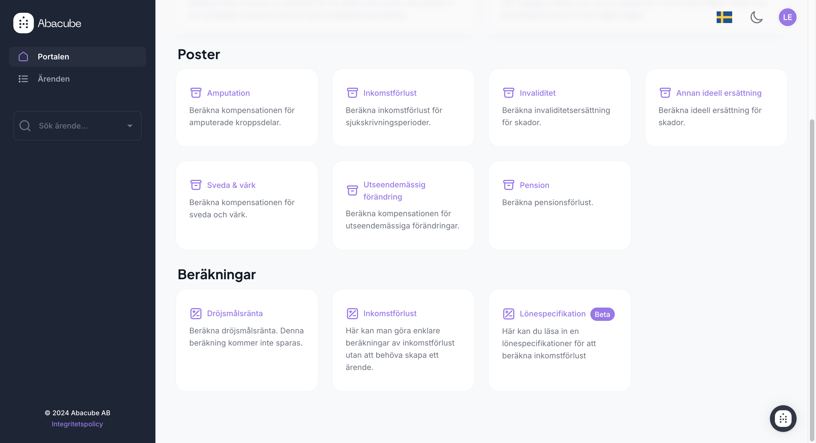Open the floating Abacube chat widget
This screenshot has width=816, height=443.
point(783,418)
